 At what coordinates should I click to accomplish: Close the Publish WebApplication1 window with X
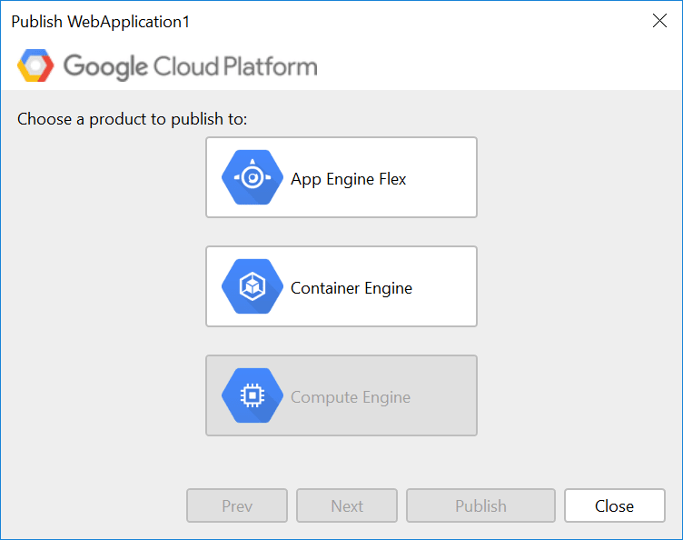point(659,21)
